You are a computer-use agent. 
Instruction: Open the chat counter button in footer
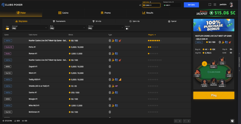178,121
